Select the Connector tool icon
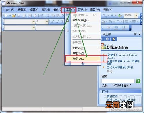The image size is (144, 113). click(x=105, y=16)
